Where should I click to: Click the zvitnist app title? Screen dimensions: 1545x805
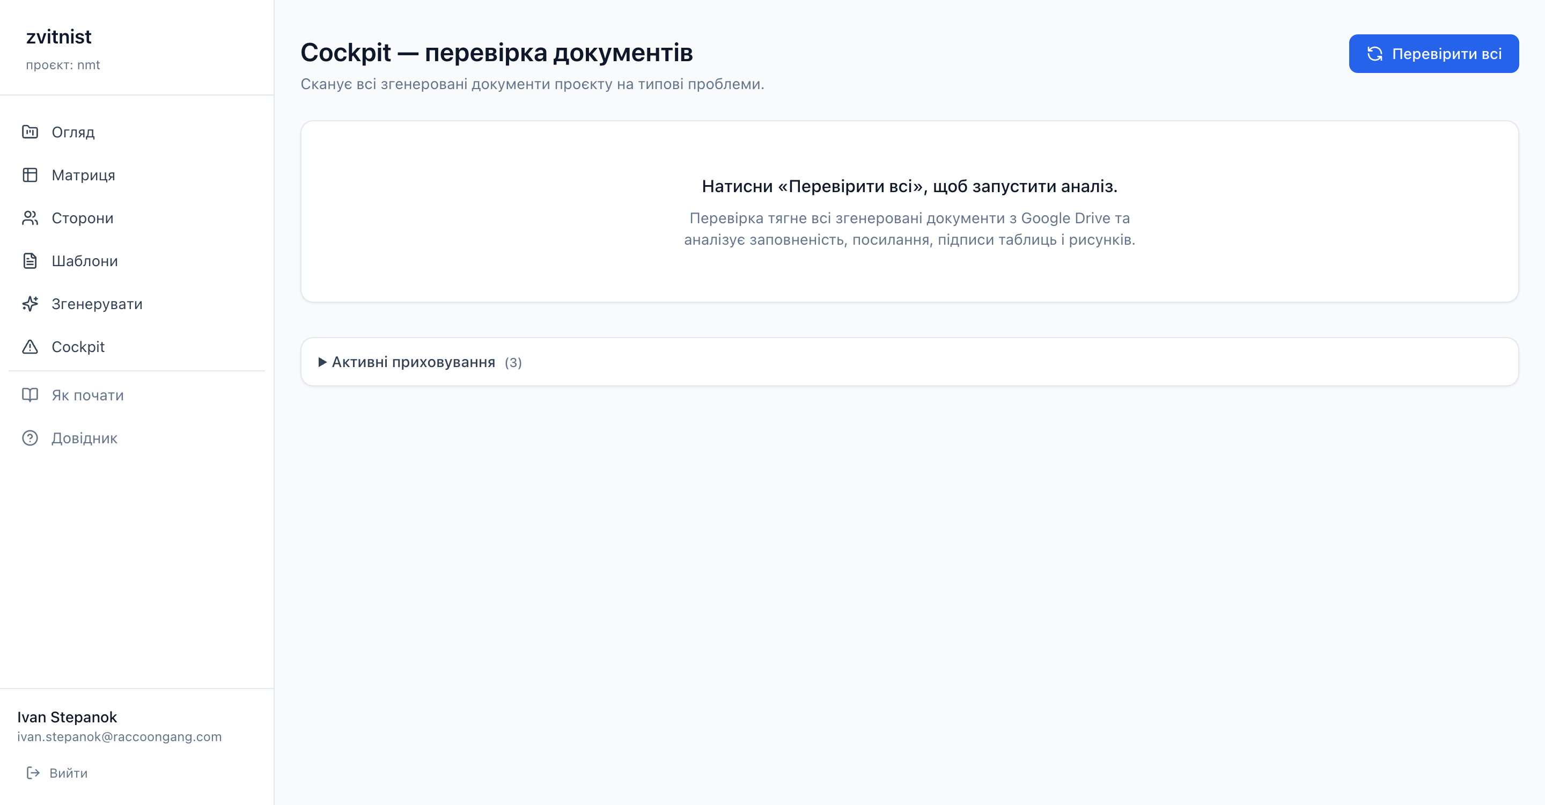click(x=59, y=36)
